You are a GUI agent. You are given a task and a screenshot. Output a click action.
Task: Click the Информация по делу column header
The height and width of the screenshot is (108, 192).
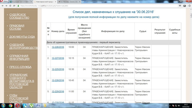coord(113,31)
